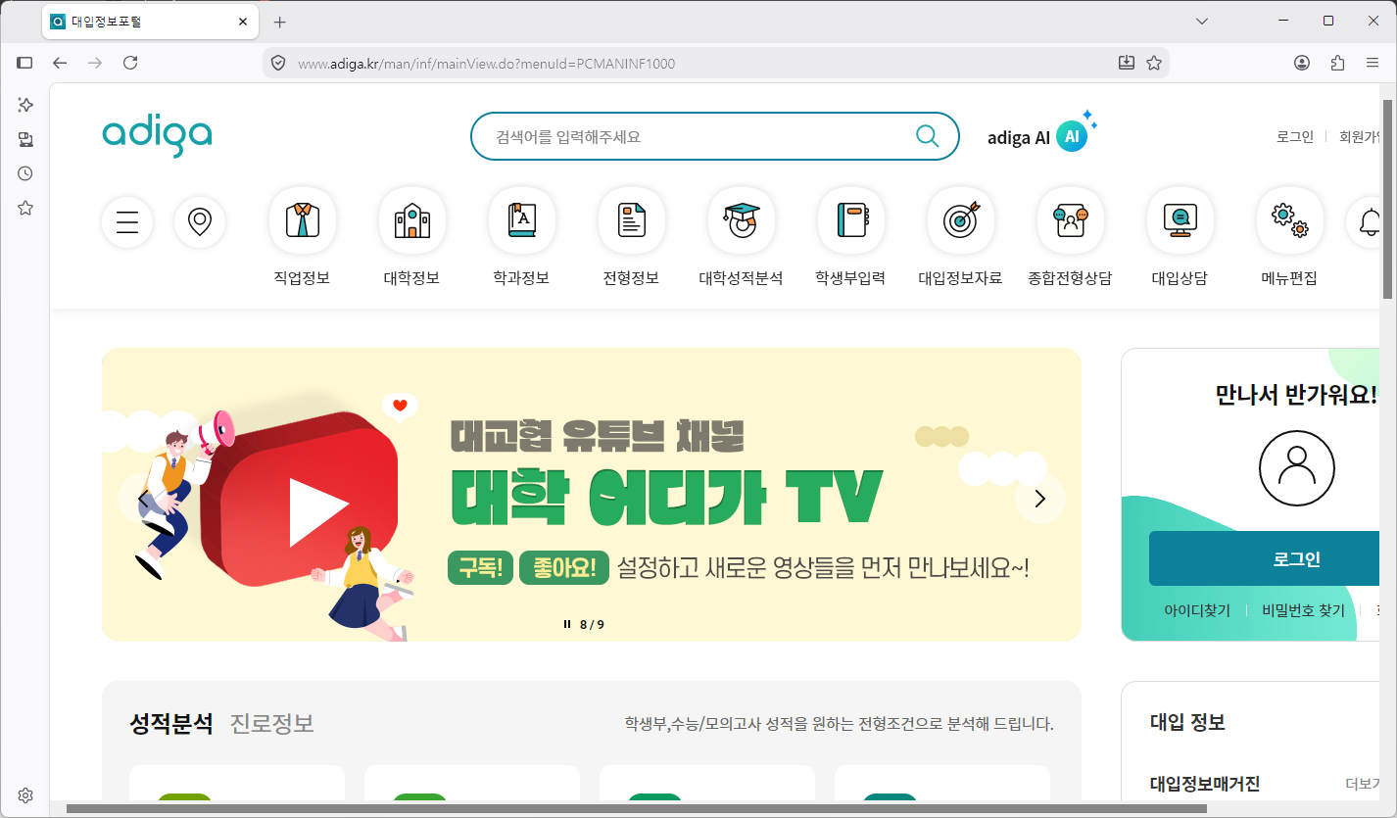Viewport: 1397px width, 818px height.
Task: Open the hamburger full menu icon
Action: pos(127,222)
